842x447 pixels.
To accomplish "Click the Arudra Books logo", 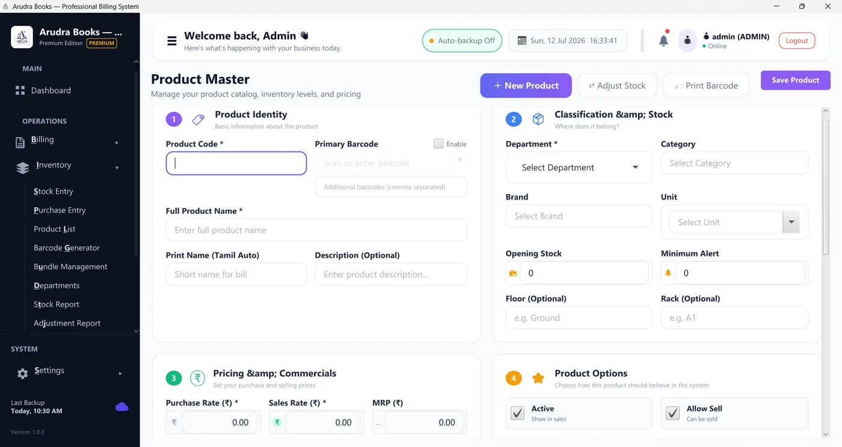I will (x=22, y=37).
